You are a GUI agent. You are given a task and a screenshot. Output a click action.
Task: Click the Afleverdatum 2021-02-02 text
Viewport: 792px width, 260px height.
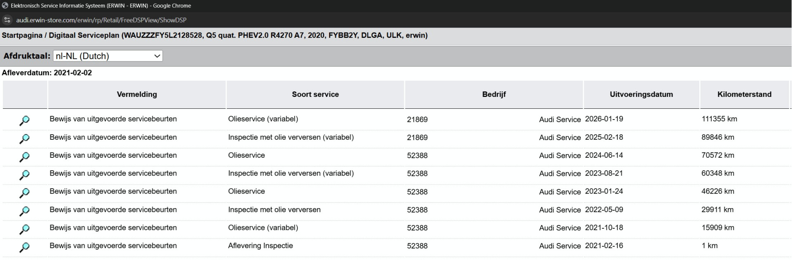coord(47,73)
